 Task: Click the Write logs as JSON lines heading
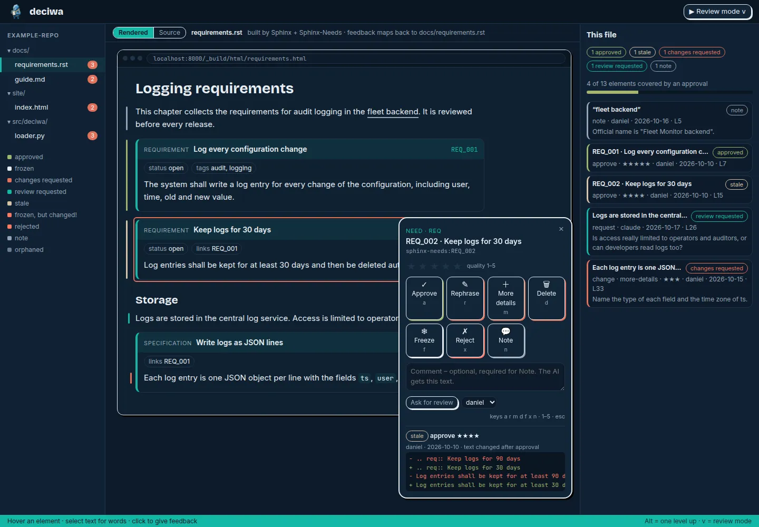(239, 343)
